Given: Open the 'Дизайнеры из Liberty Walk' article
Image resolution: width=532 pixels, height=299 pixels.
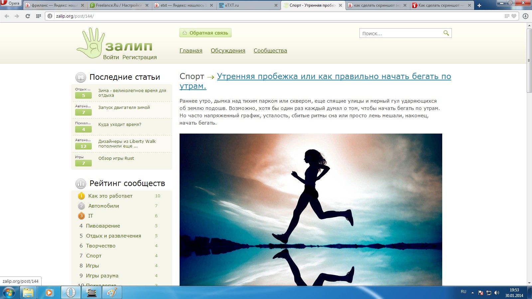Looking at the screenshot, I should click(x=127, y=144).
